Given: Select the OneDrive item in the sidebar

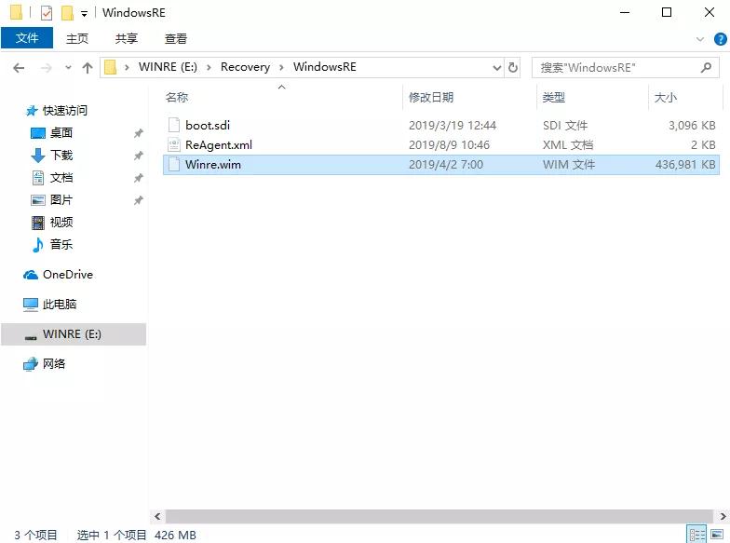Looking at the screenshot, I should pos(67,275).
